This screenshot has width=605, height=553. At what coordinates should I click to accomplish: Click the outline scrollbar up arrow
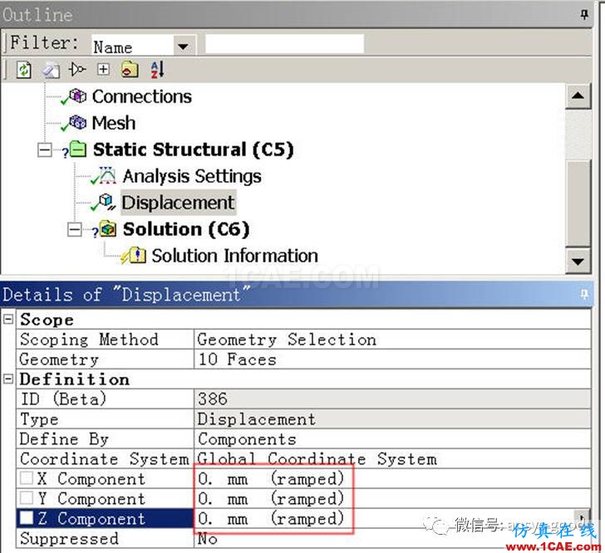tap(578, 95)
